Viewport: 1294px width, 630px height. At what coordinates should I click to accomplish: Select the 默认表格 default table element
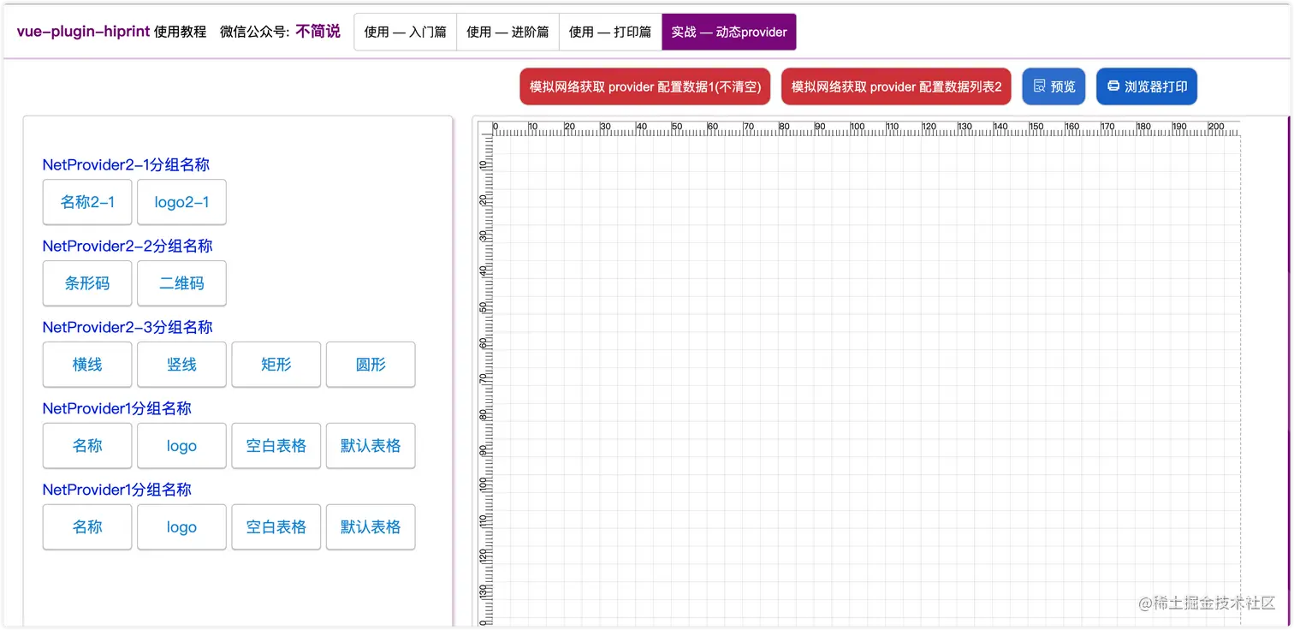(x=370, y=445)
